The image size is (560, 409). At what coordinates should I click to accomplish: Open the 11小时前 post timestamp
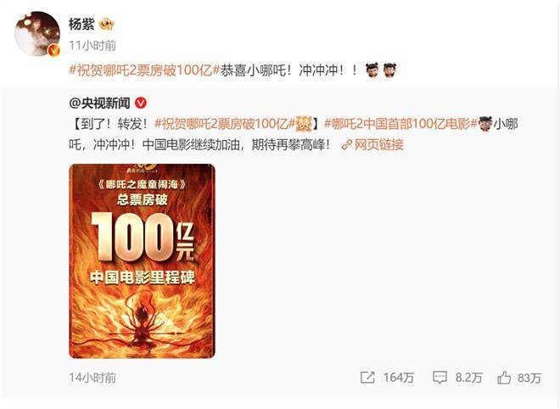92,45
